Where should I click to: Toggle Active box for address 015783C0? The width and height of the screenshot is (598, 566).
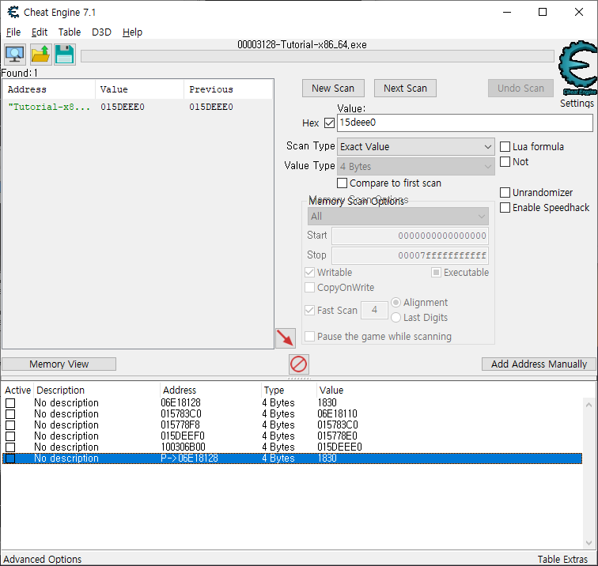click(10, 414)
